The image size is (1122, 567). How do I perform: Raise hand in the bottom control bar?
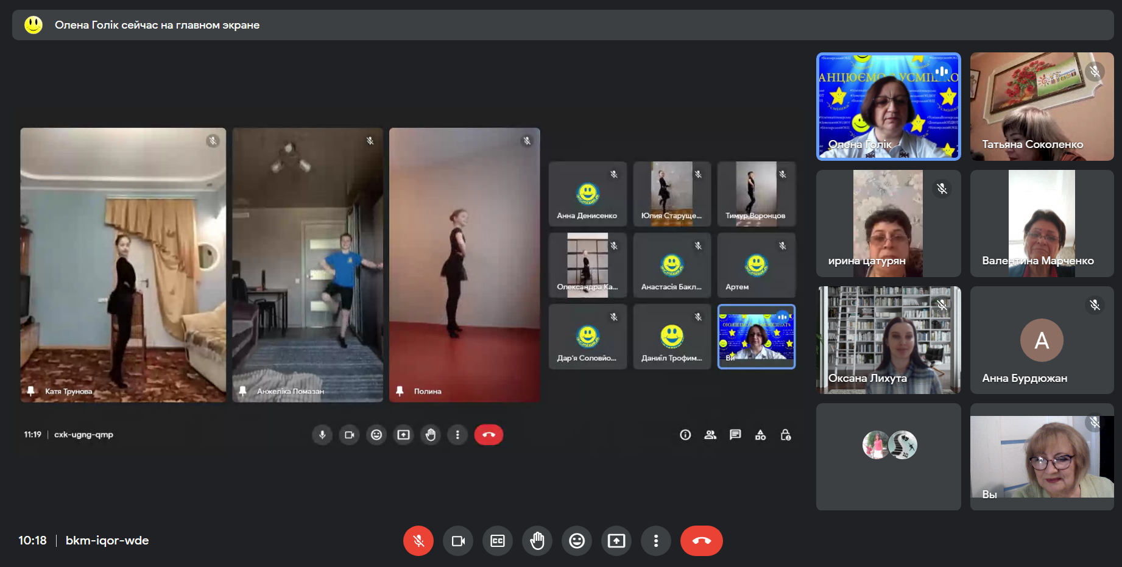537,541
